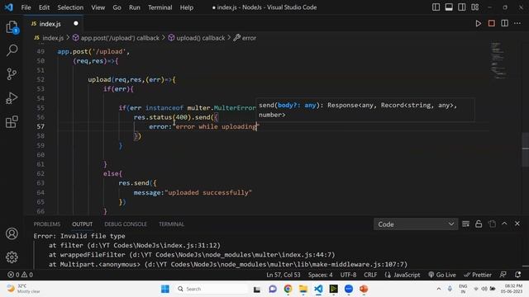This screenshot has width=529, height=297.
Task: Open the Run and Debug view
Action: tap(12, 98)
